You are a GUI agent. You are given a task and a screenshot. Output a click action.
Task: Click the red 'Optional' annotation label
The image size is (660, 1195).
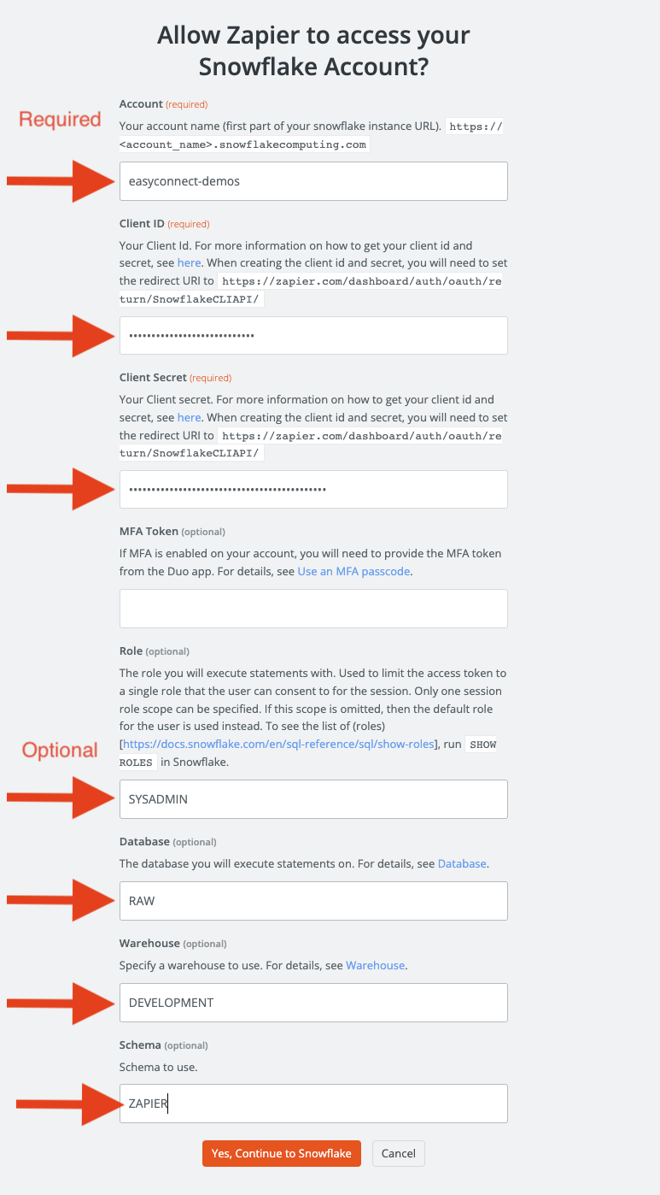(x=60, y=751)
